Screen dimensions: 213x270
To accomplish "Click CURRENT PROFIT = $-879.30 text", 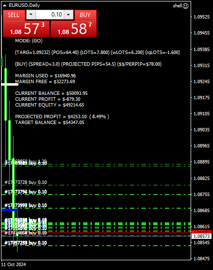I will point(48,99).
